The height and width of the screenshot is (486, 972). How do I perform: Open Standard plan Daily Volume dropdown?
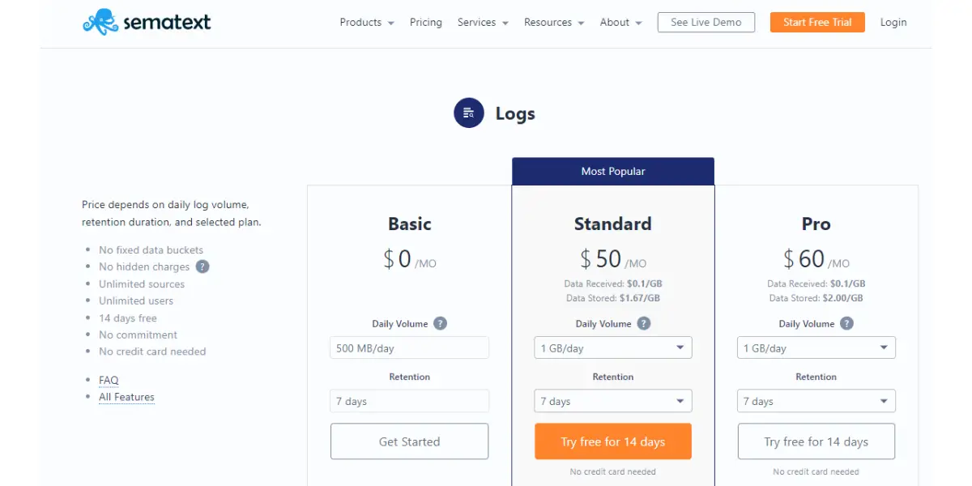pyautogui.click(x=613, y=348)
